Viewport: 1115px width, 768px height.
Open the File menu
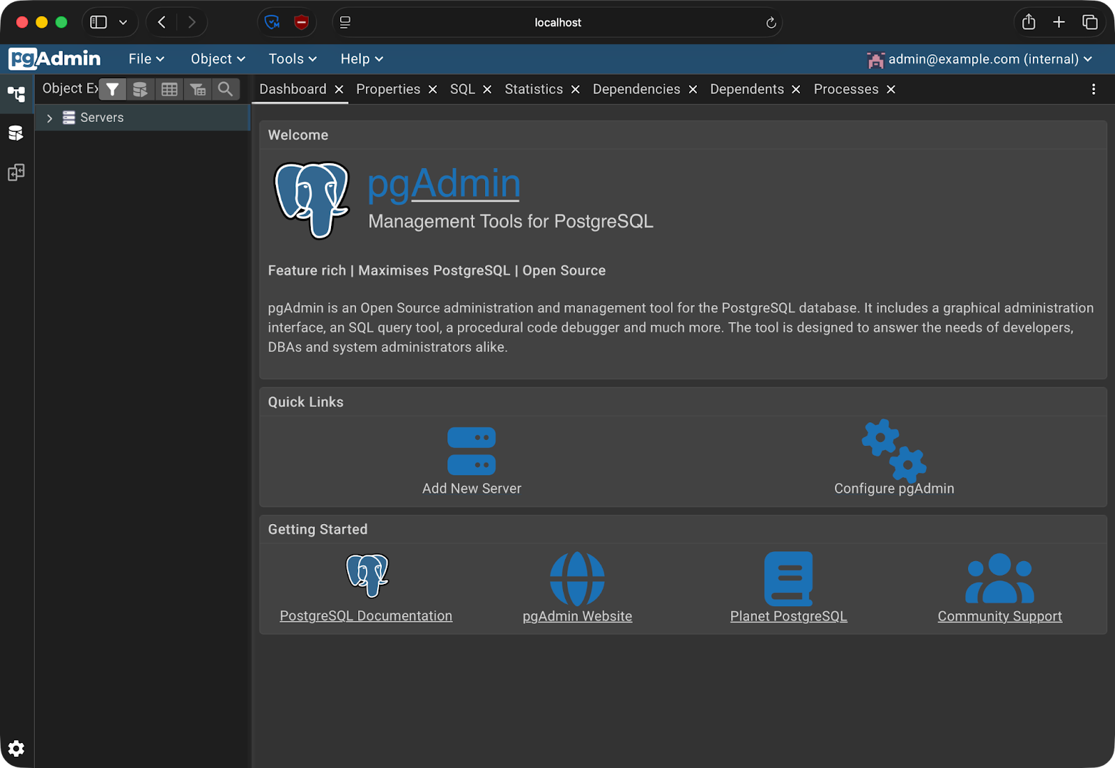click(x=146, y=59)
